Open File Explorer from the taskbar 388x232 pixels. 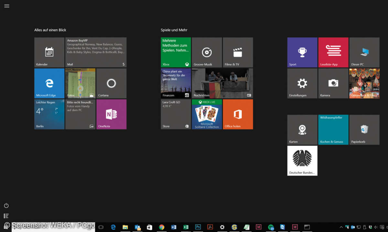pos(125,227)
